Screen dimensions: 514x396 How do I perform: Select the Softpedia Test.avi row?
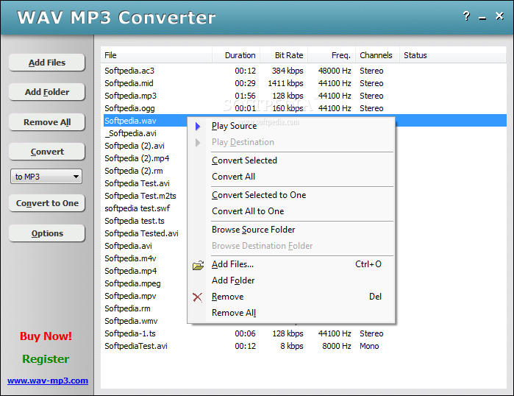pos(145,183)
